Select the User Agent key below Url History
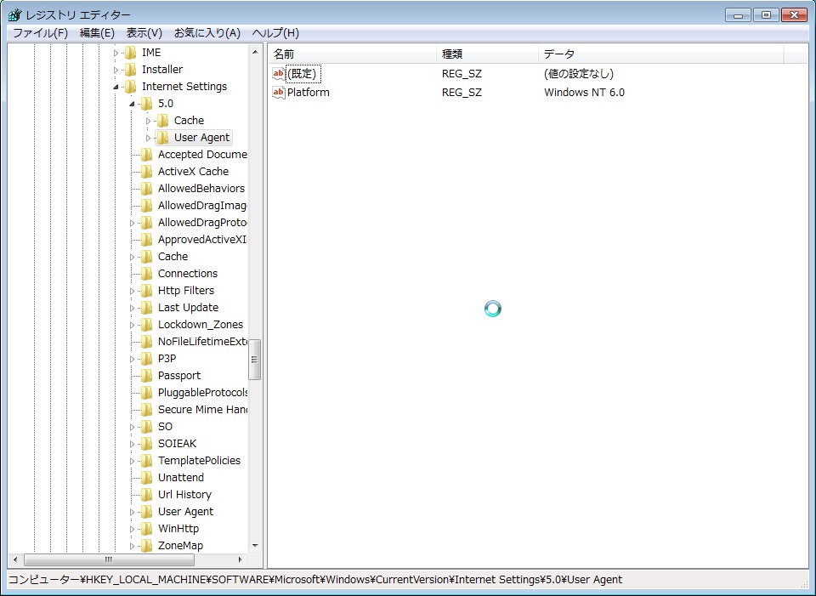The width and height of the screenshot is (816, 596). (186, 511)
